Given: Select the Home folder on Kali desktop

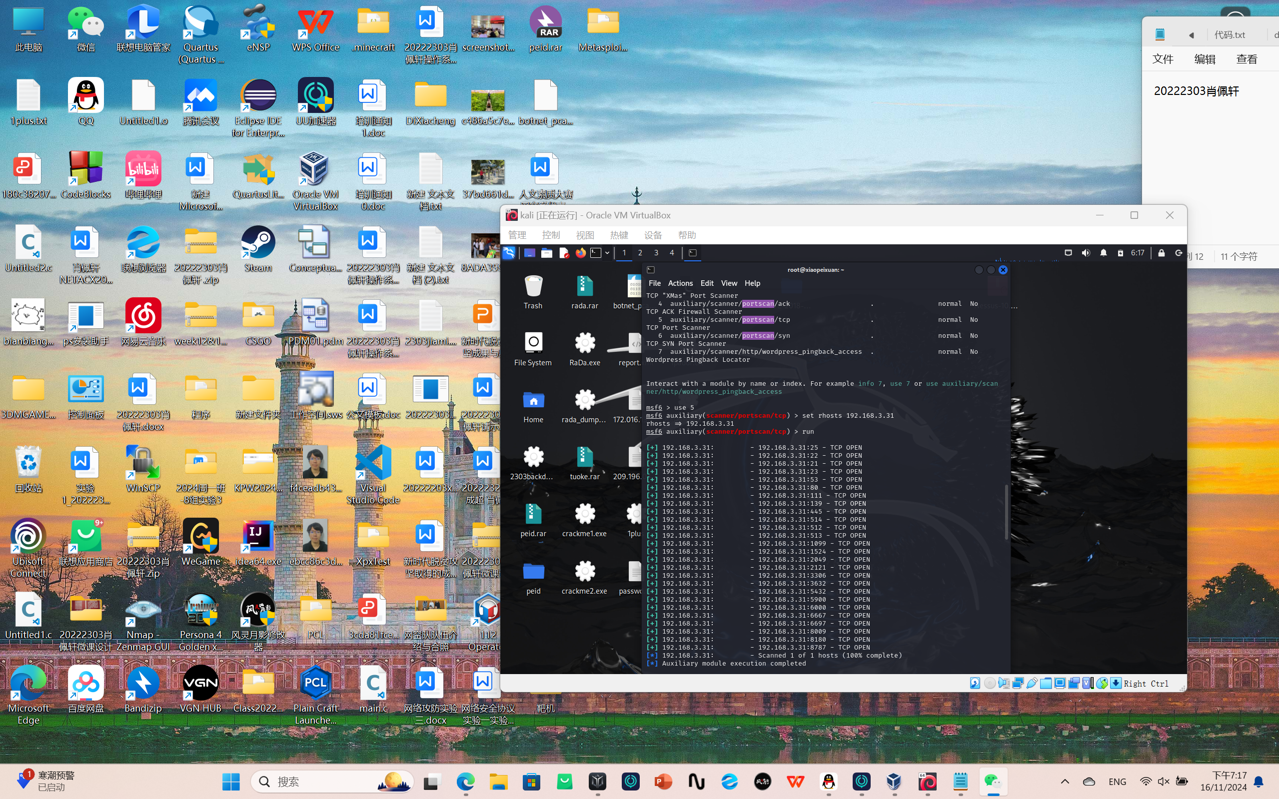Looking at the screenshot, I should click(x=533, y=406).
